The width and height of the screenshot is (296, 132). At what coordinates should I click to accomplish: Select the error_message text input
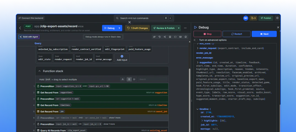(104, 58)
